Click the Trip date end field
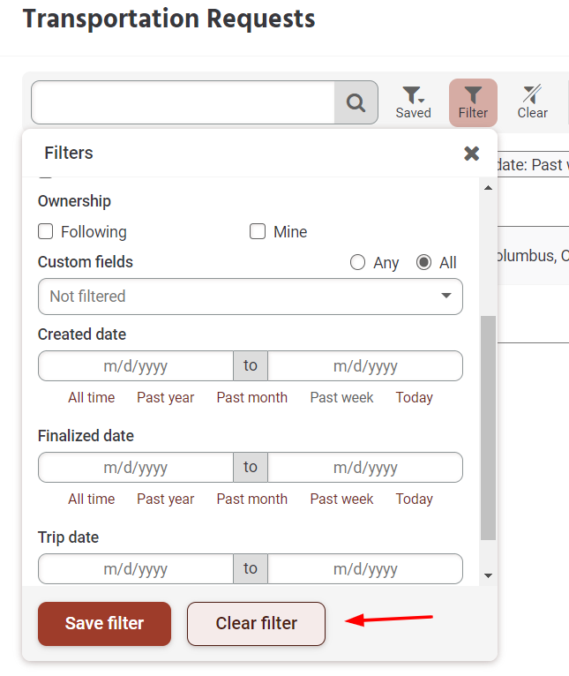569x676 pixels. point(365,569)
